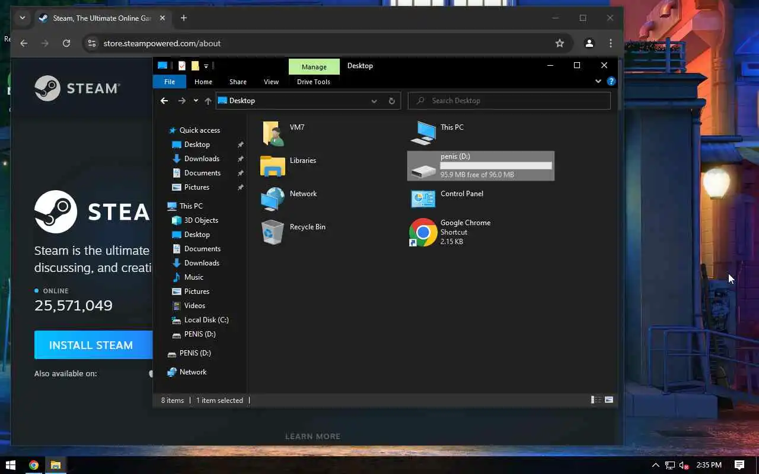Expand the Explorer ribbon with the chevron
Viewport: 759px width, 474px height.
point(598,81)
